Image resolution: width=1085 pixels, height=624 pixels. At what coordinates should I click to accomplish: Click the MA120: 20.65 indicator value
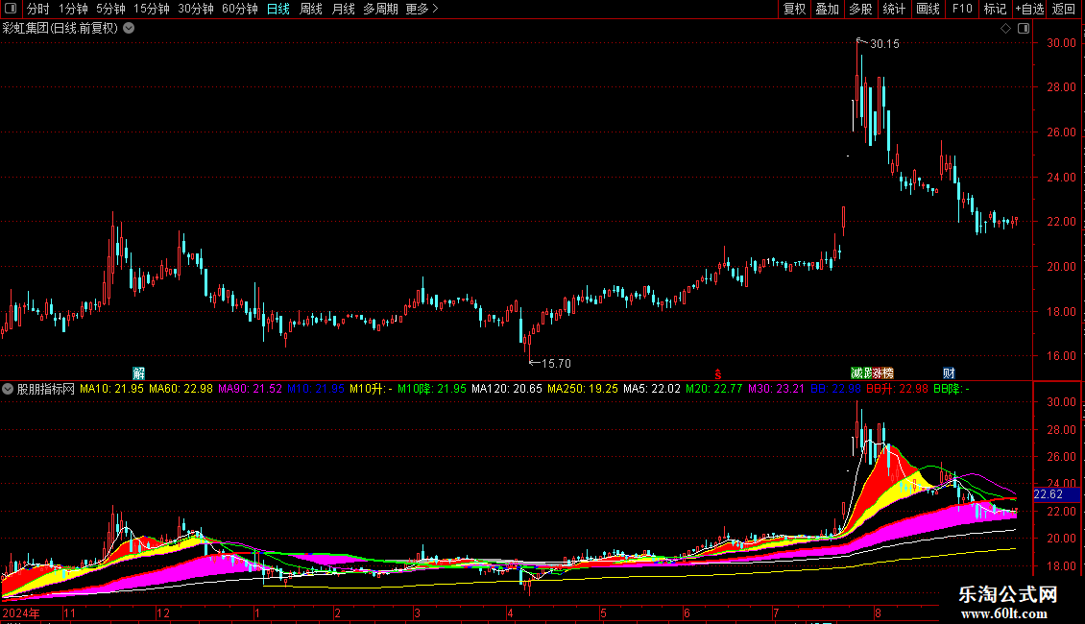coord(507,389)
